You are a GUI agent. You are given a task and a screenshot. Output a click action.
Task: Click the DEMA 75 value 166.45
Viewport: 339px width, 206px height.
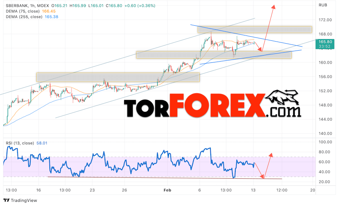[x=49, y=11]
